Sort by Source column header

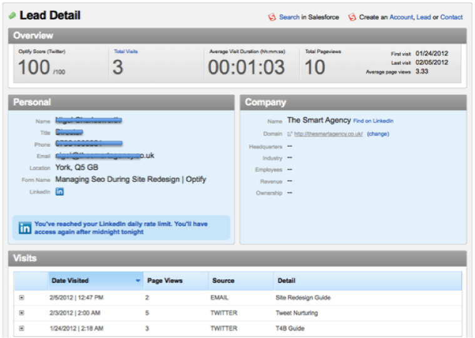(x=241, y=281)
